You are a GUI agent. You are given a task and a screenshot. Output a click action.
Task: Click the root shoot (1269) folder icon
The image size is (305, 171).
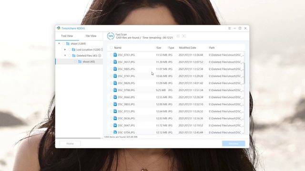68,44
